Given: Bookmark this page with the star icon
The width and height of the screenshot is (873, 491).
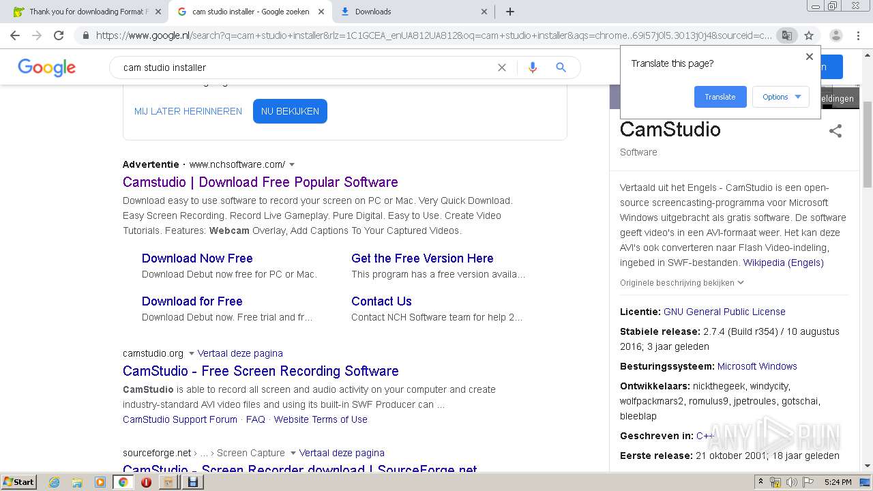Looking at the screenshot, I should click(809, 35).
